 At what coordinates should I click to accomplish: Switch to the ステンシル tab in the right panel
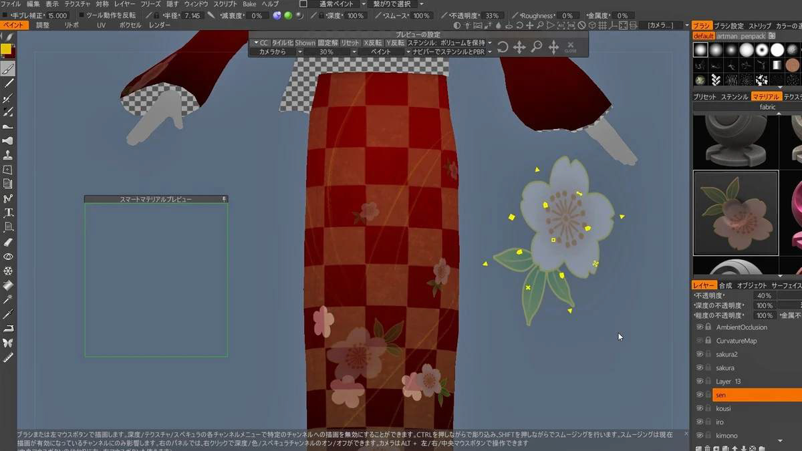(734, 97)
